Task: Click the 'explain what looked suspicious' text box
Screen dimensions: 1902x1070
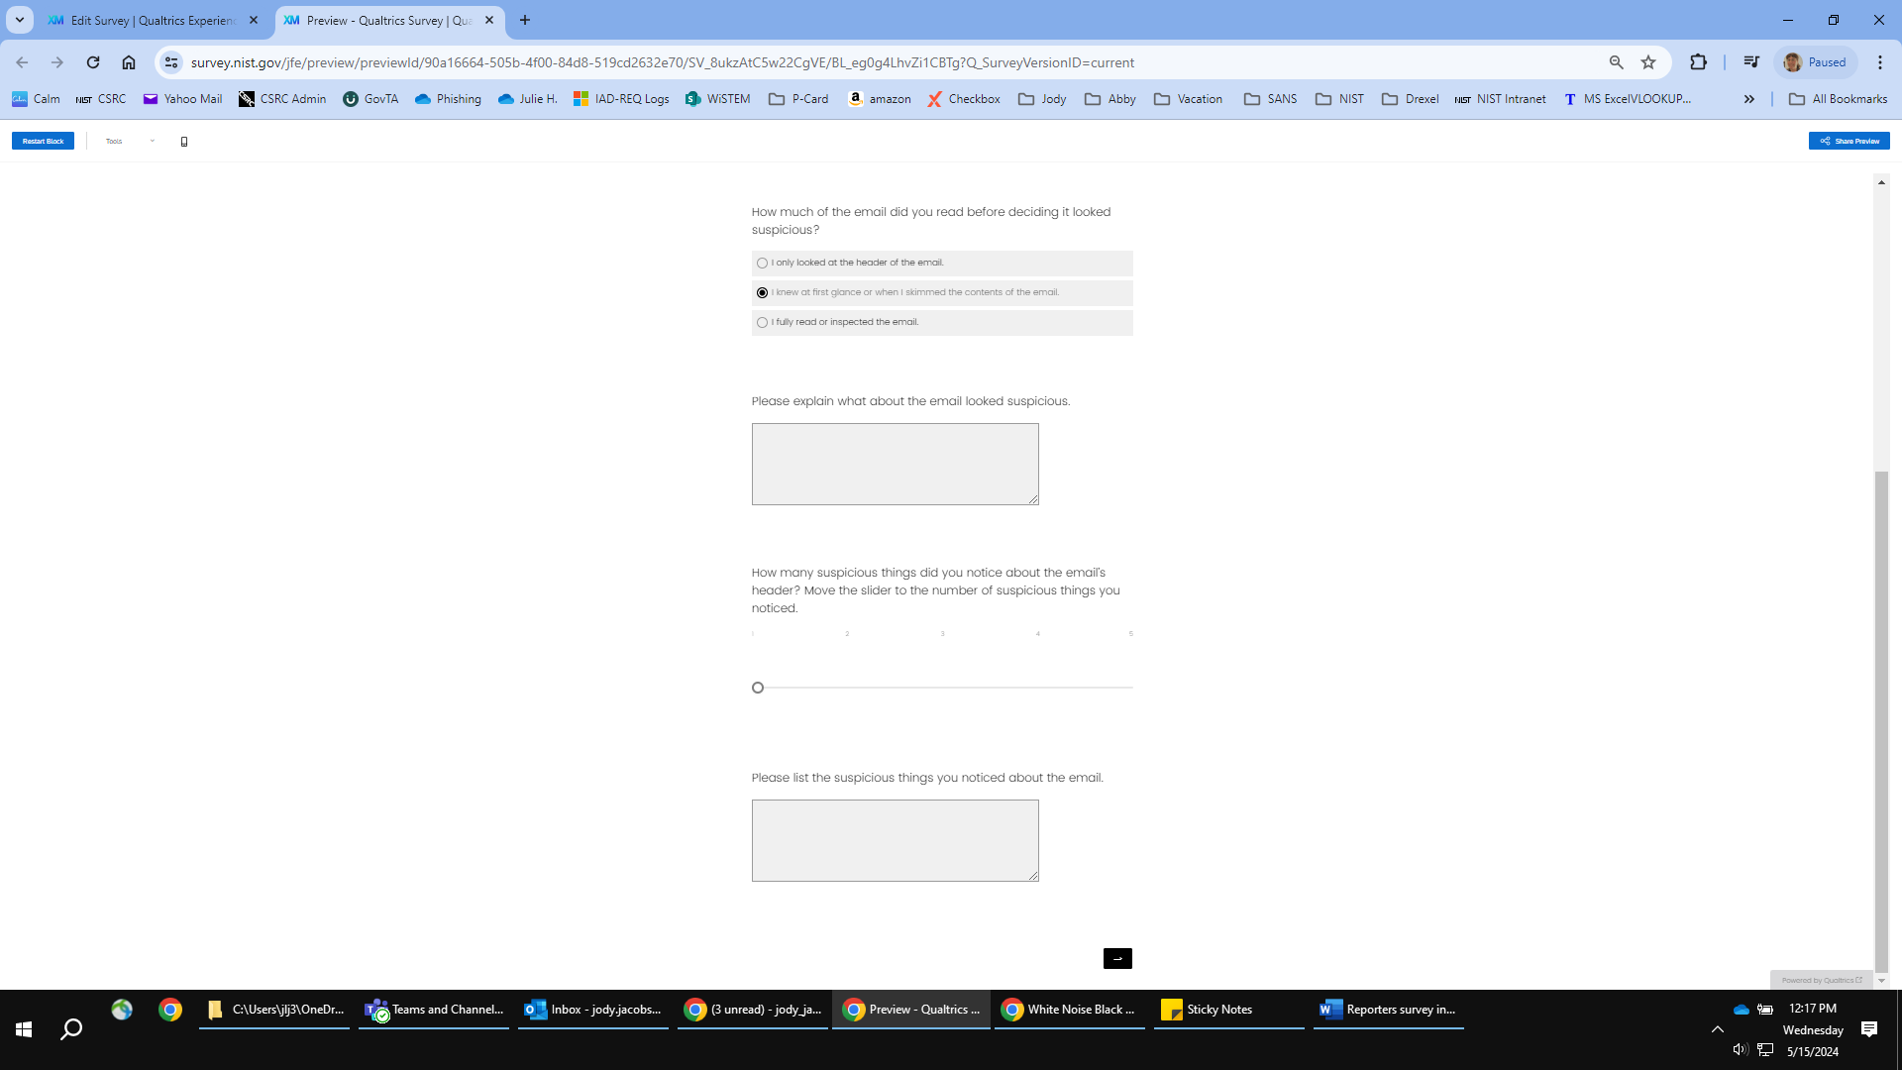Action: click(895, 464)
